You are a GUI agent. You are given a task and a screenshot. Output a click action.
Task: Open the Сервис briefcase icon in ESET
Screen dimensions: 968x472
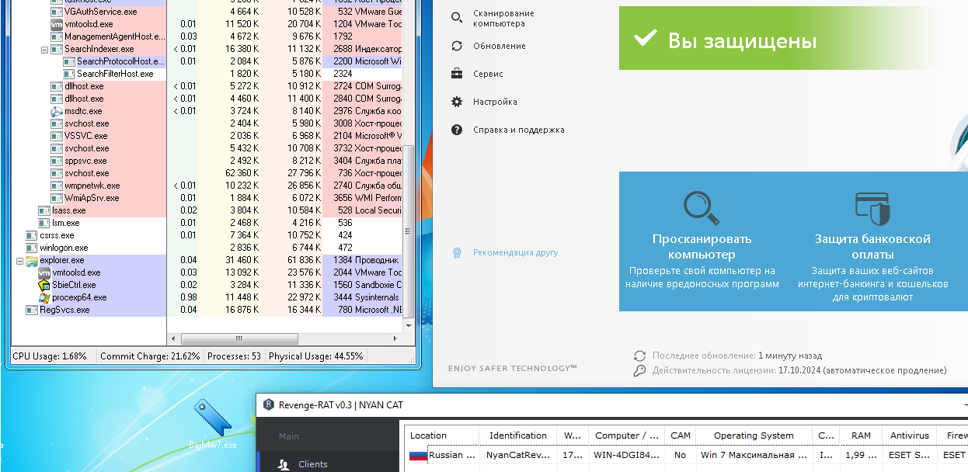point(457,74)
